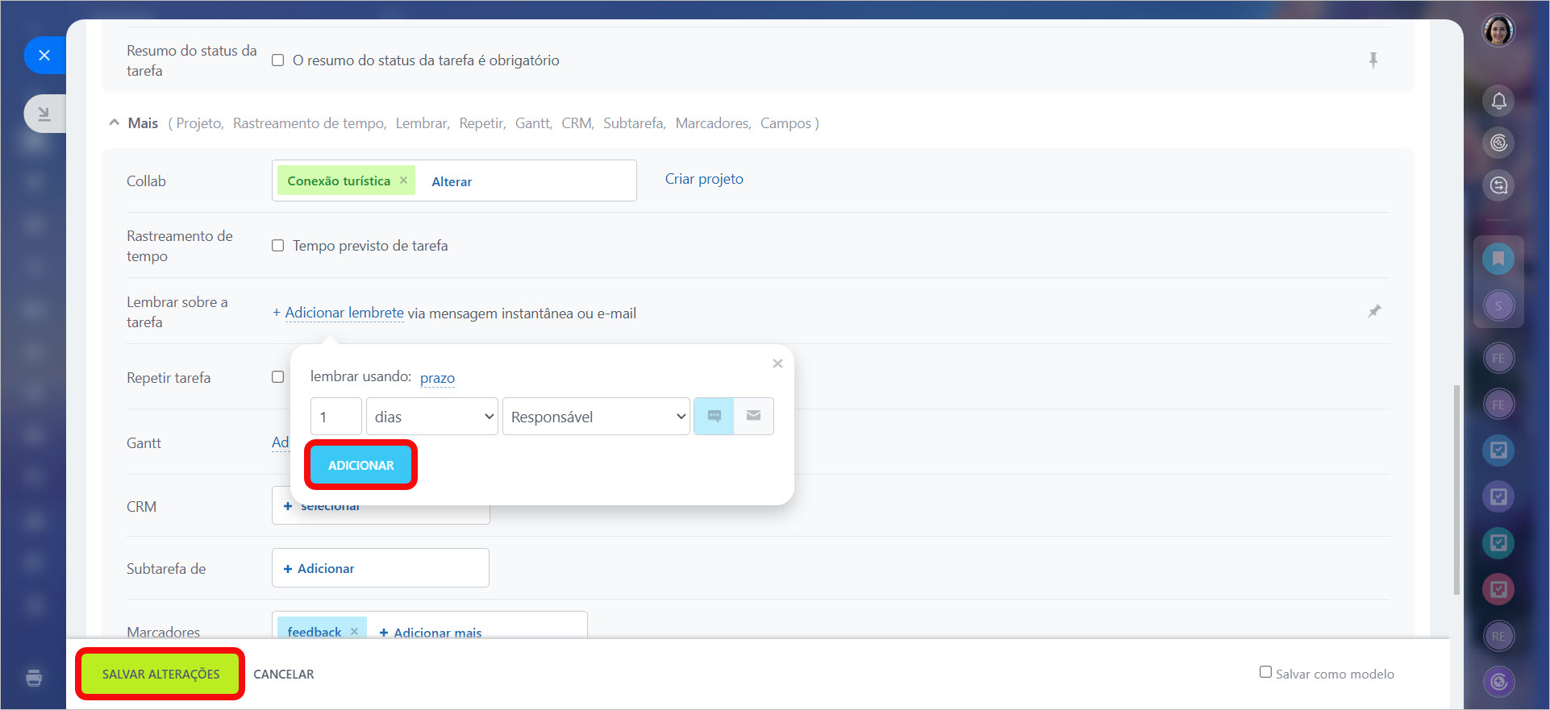1550x710 pixels.
Task: Open the teal task-check chat icon
Action: point(1498,542)
